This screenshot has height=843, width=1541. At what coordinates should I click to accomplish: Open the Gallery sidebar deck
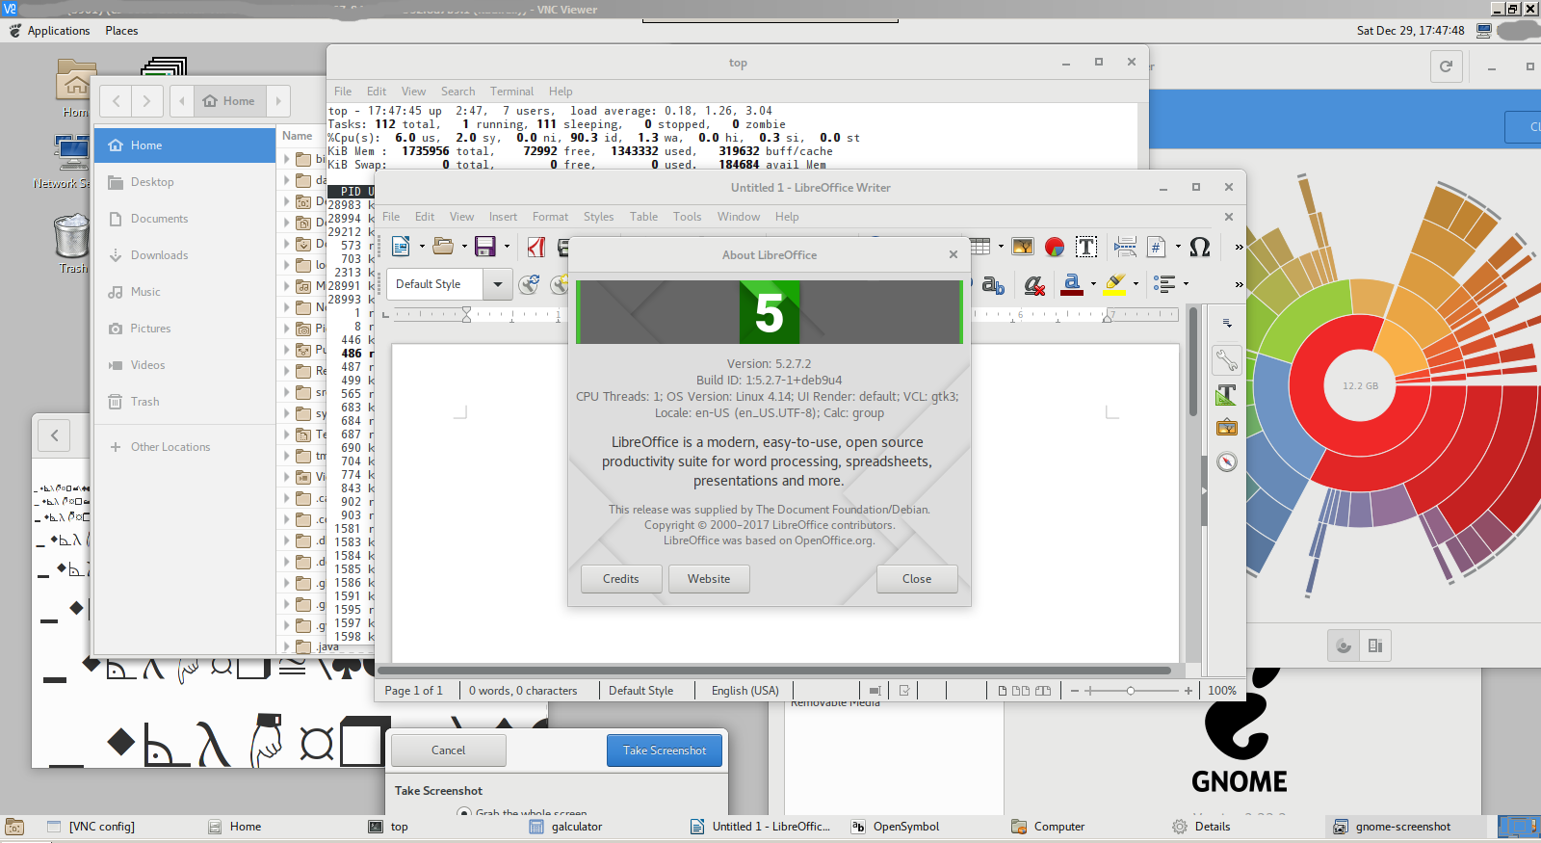coord(1227,427)
